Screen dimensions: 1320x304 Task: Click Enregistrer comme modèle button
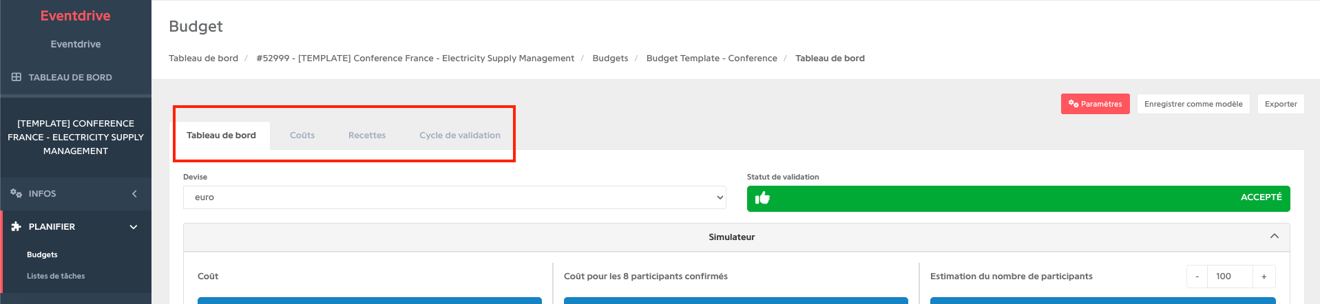pos(1193,104)
